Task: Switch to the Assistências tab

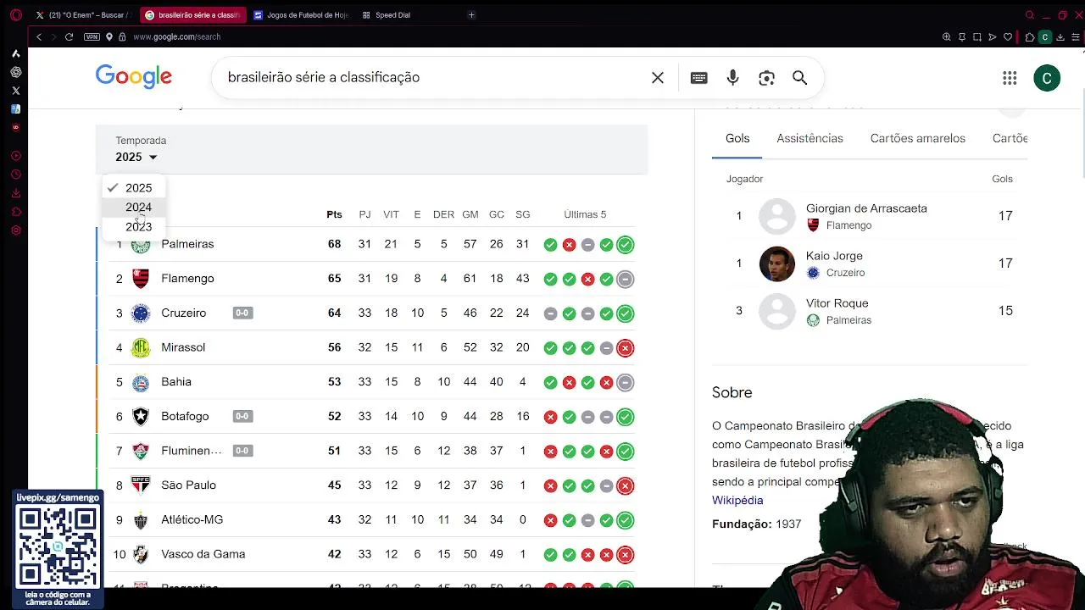Action: 810,138
